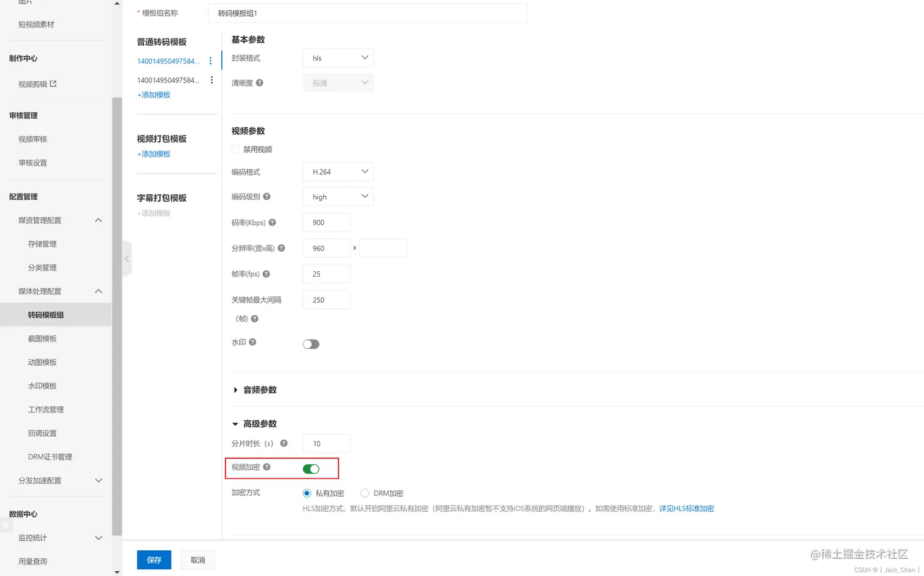Screen dimensions: 924x576
Task: Click the 取消 button
Action: 198,560
